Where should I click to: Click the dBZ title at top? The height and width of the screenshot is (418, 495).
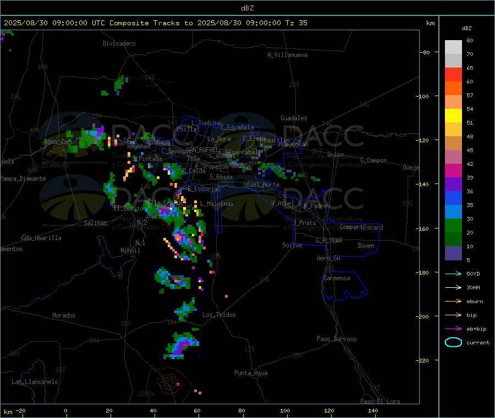pyautogui.click(x=247, y=8)
